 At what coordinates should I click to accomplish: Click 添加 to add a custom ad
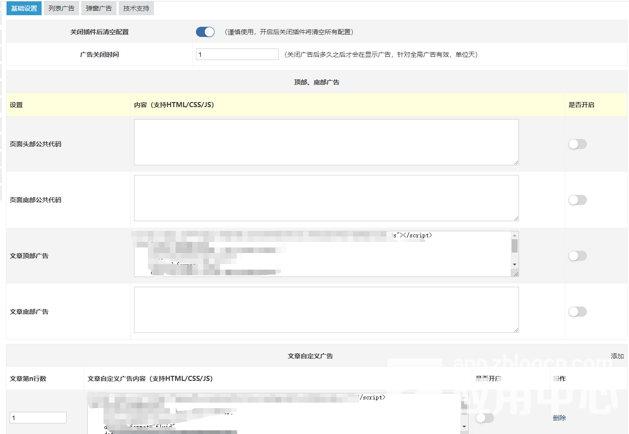tap(617, 356)
